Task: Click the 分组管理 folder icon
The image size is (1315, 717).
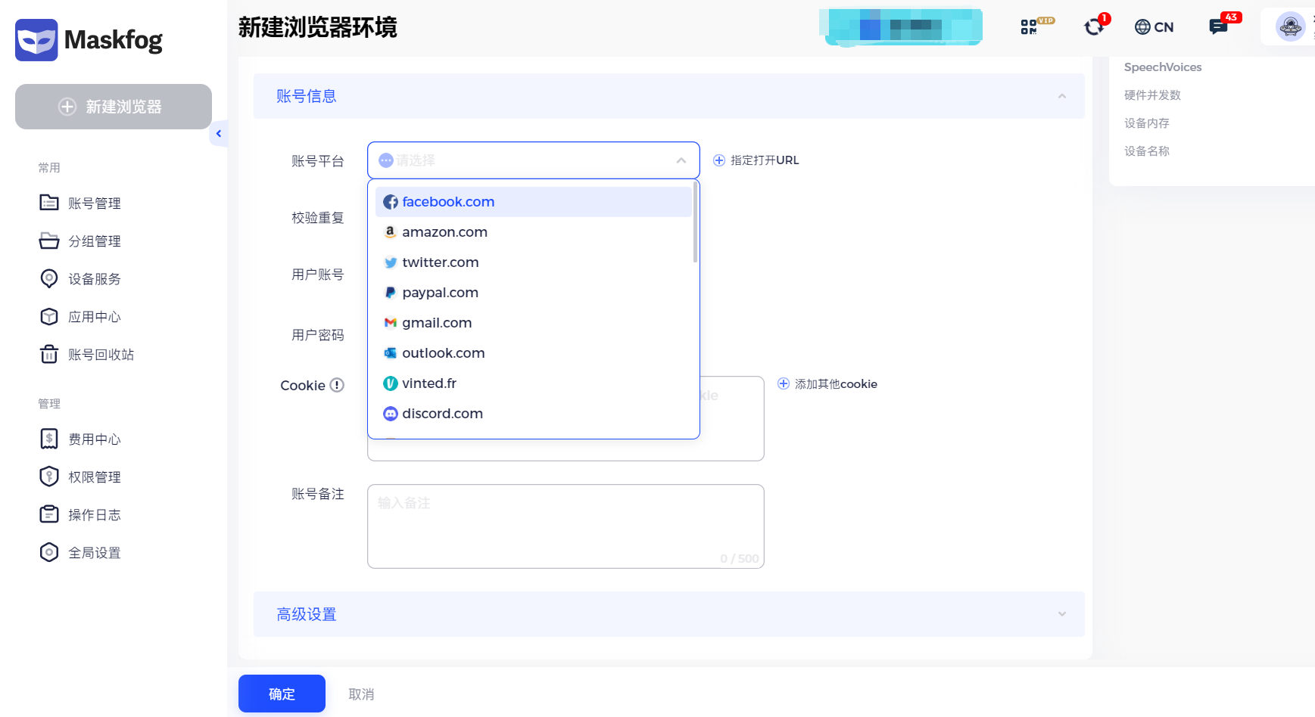Action: [49, 241]
